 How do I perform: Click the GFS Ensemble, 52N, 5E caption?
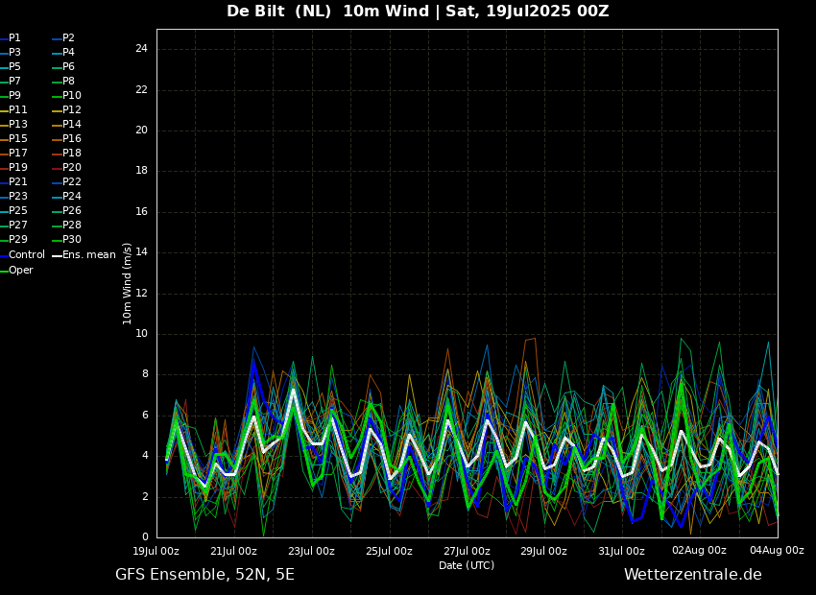[204, 575]
